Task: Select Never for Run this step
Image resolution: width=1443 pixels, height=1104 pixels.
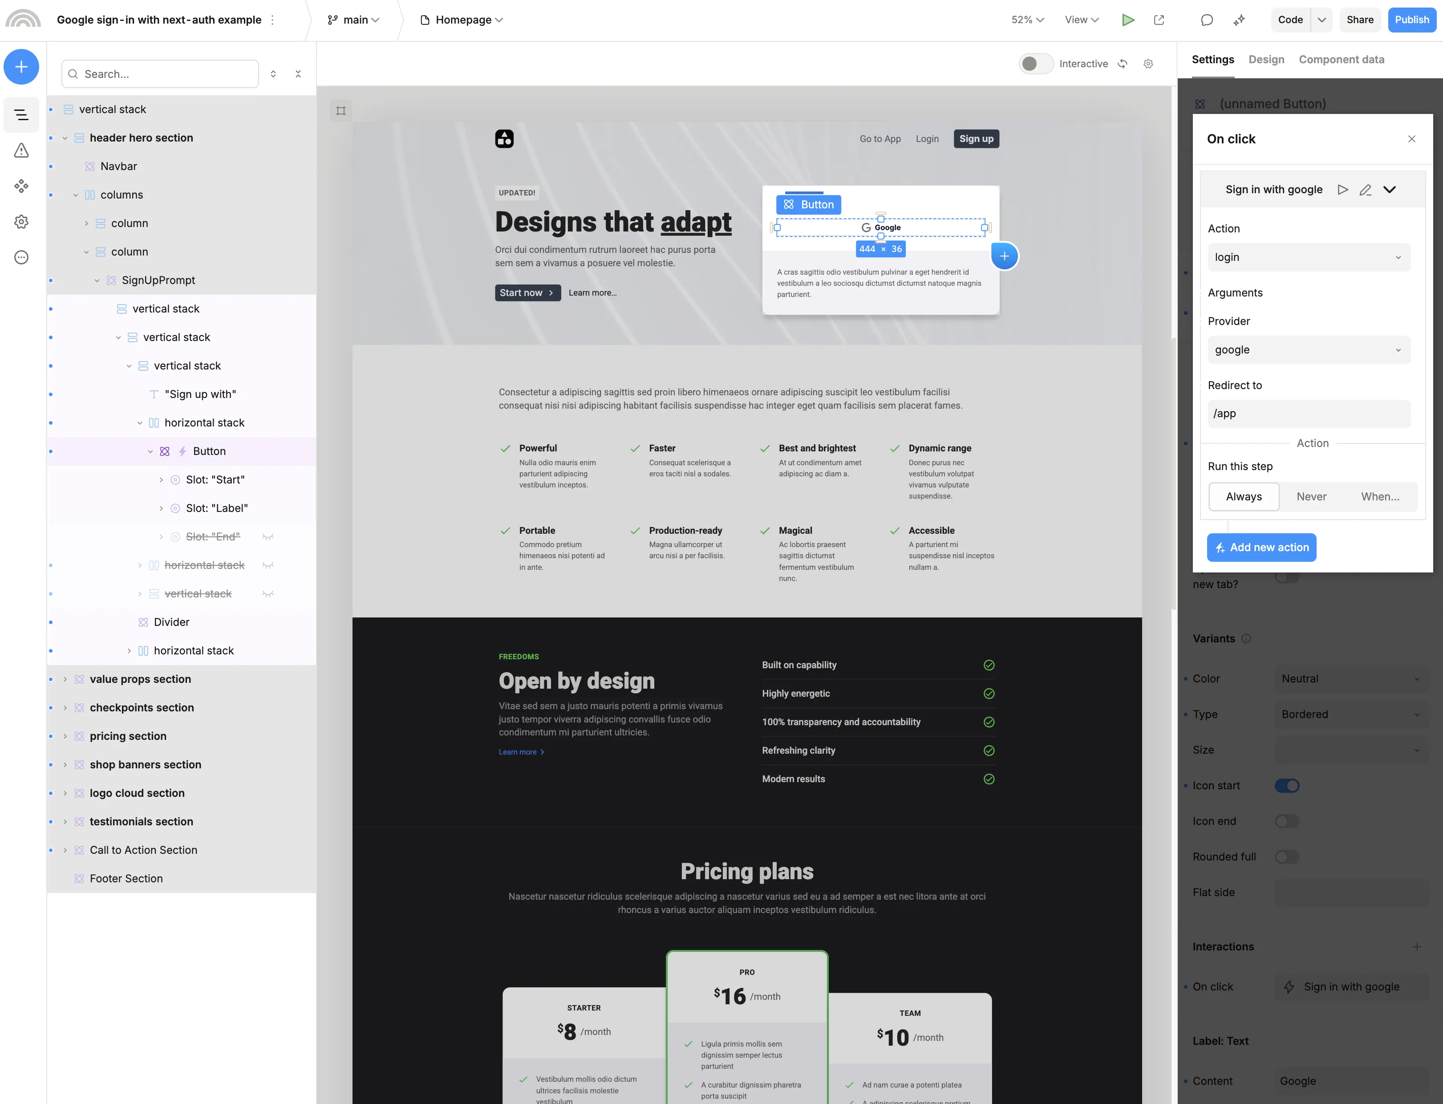Action: pyautogui.click(x=1311, y=496)
